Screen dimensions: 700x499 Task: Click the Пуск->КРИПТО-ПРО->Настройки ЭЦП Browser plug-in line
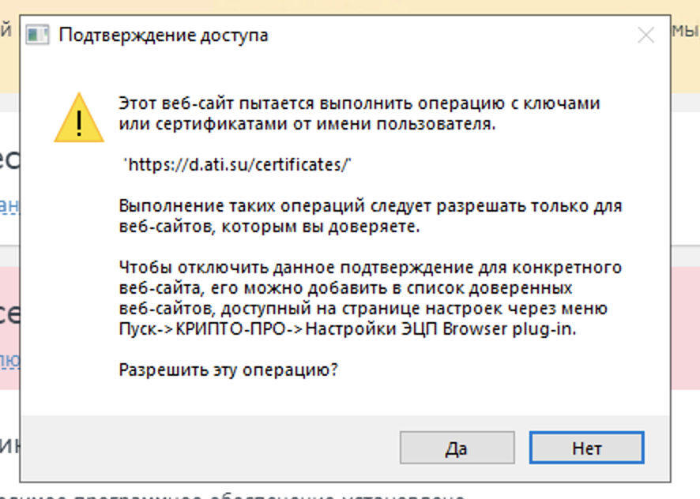click(348, 329)
